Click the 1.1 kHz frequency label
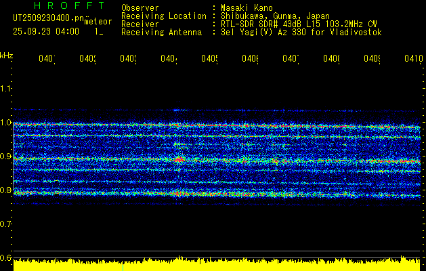426x271 pixels. [x=5, y=88]
